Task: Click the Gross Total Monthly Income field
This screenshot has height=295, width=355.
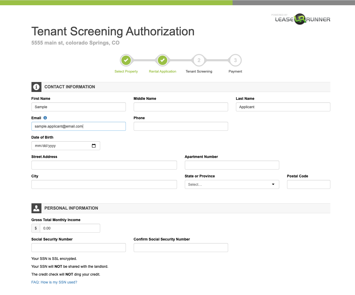Action: pyautogui.click(x=70, y=228)
